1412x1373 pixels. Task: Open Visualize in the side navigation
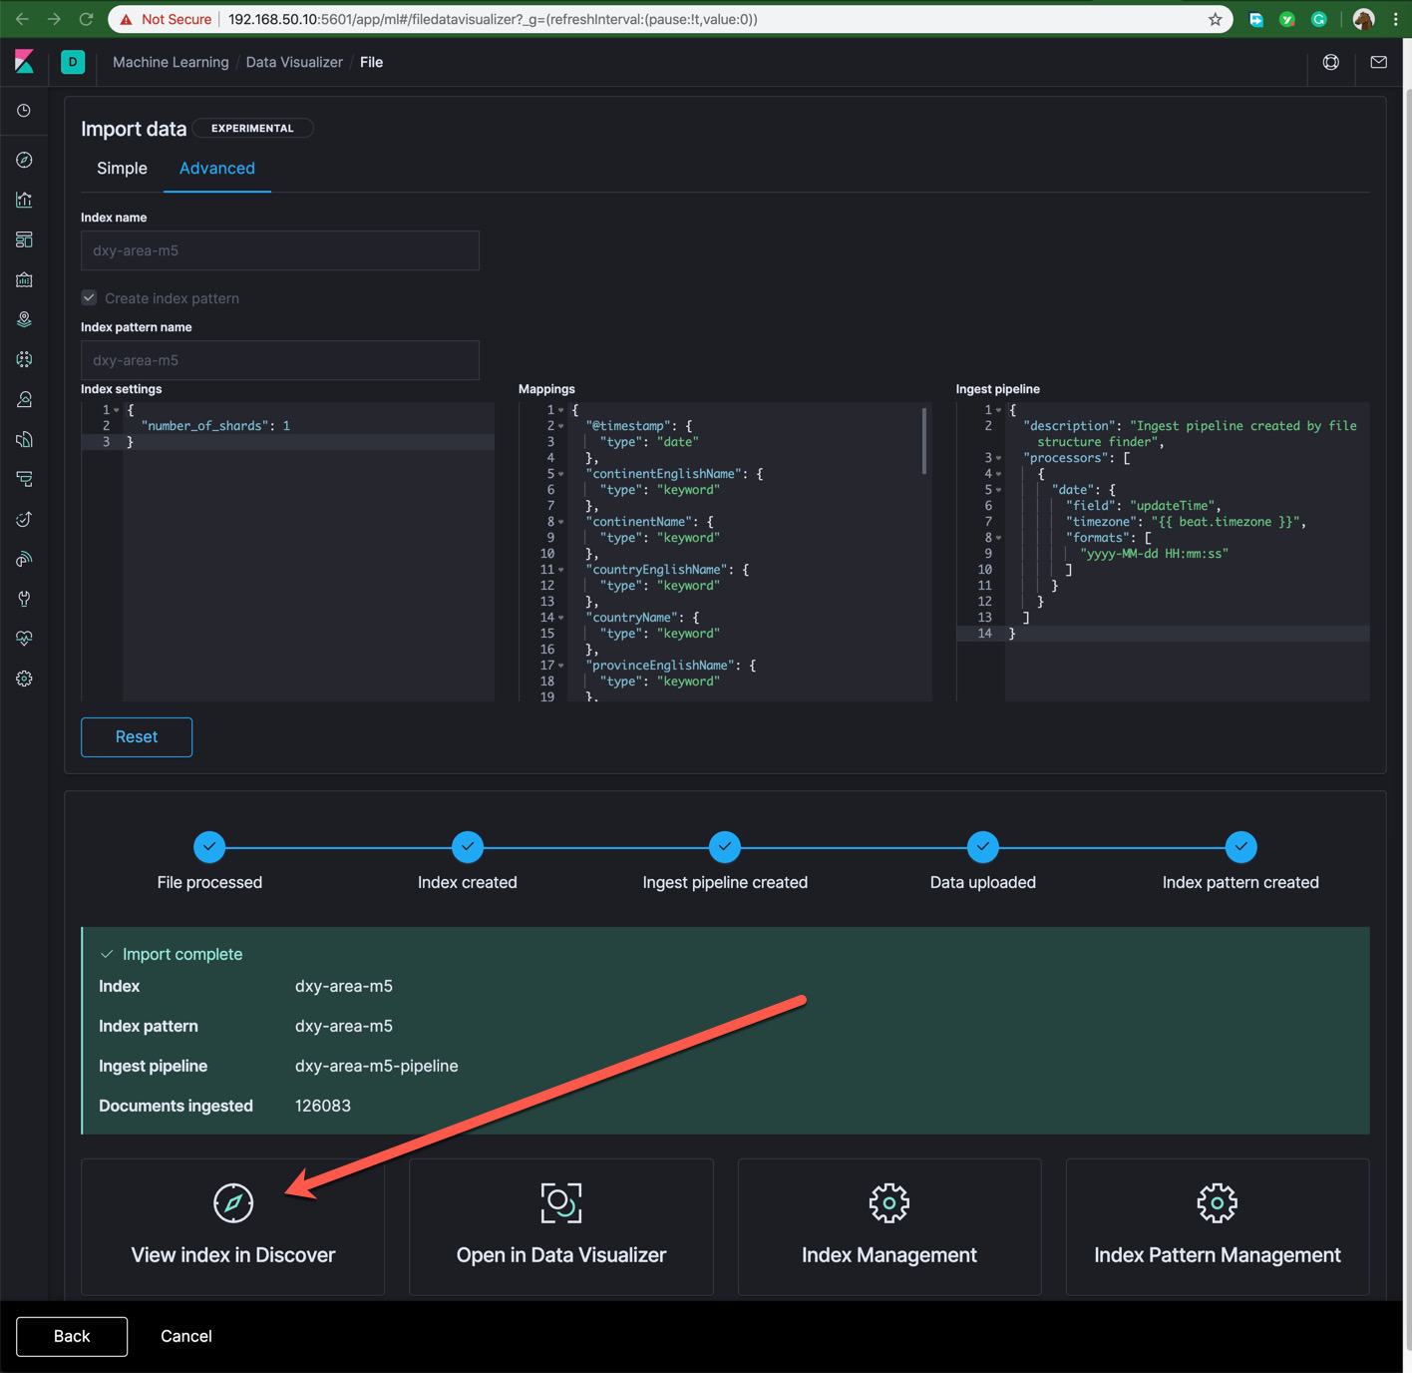24,200
